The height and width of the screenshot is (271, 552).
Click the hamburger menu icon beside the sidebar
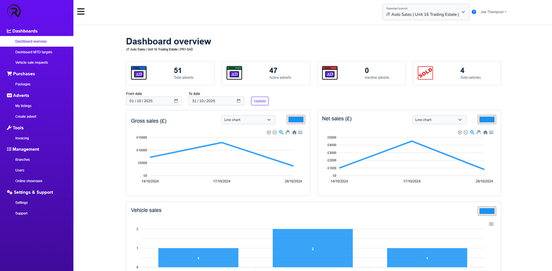(81, 11)
